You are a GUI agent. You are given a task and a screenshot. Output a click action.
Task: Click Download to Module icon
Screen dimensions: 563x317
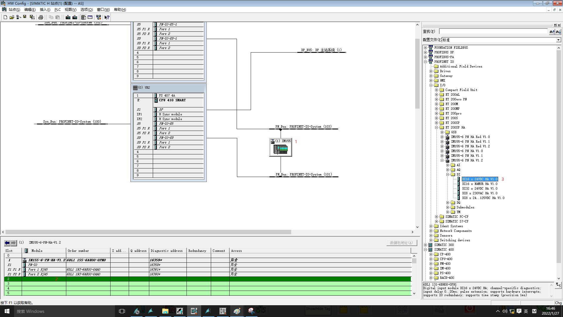pos(68,17)
